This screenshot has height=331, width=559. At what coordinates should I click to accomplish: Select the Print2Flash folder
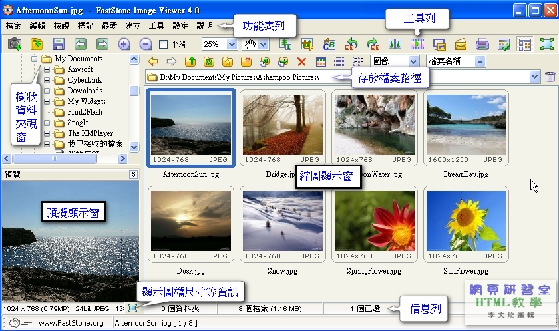[85, 112]
